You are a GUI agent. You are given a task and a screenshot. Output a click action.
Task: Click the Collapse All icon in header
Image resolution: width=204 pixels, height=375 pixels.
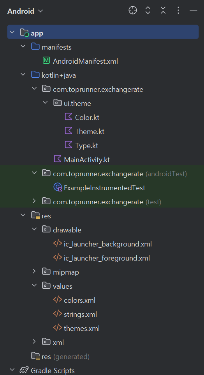point(163,10)
